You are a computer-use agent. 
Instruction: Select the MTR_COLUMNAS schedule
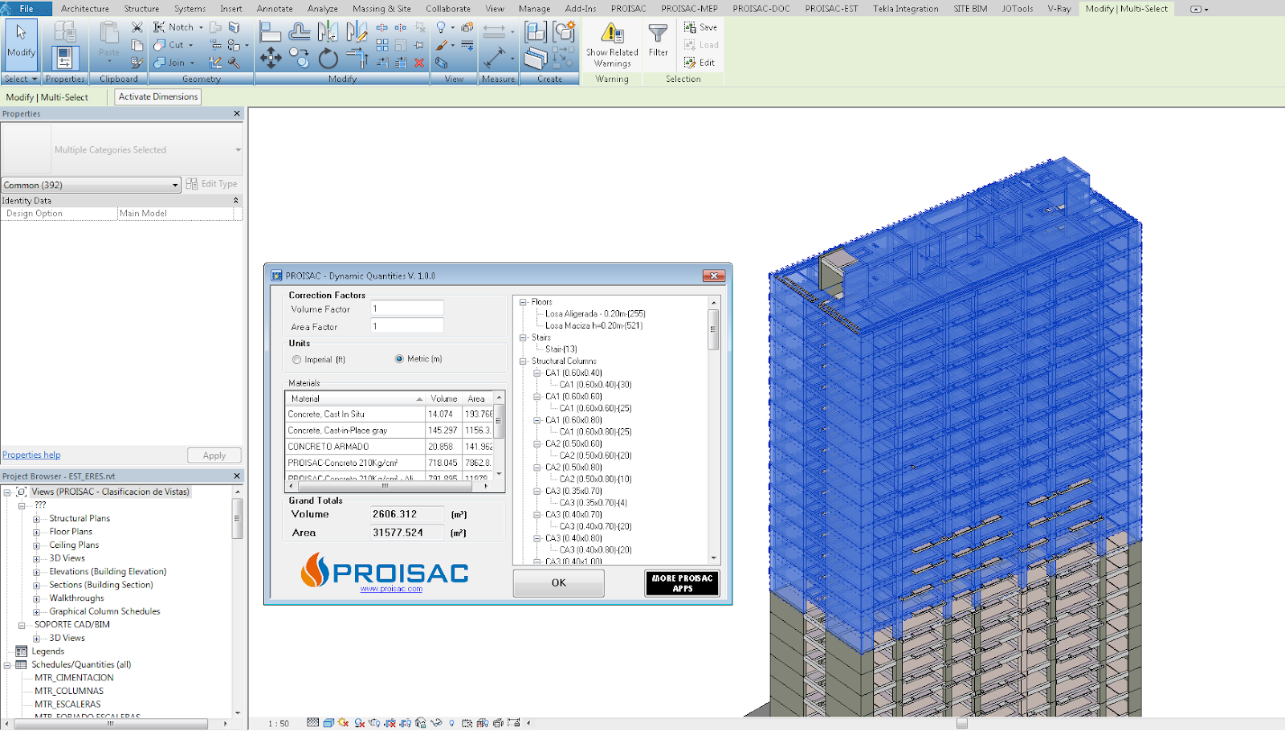click(69, 691)
